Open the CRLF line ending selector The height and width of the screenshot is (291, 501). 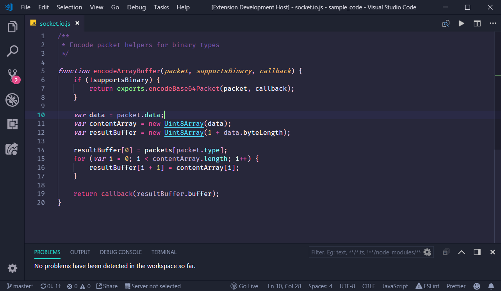368,286
